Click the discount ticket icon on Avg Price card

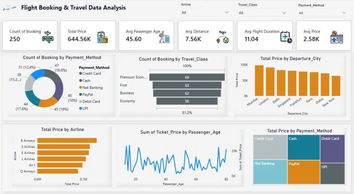337,37
